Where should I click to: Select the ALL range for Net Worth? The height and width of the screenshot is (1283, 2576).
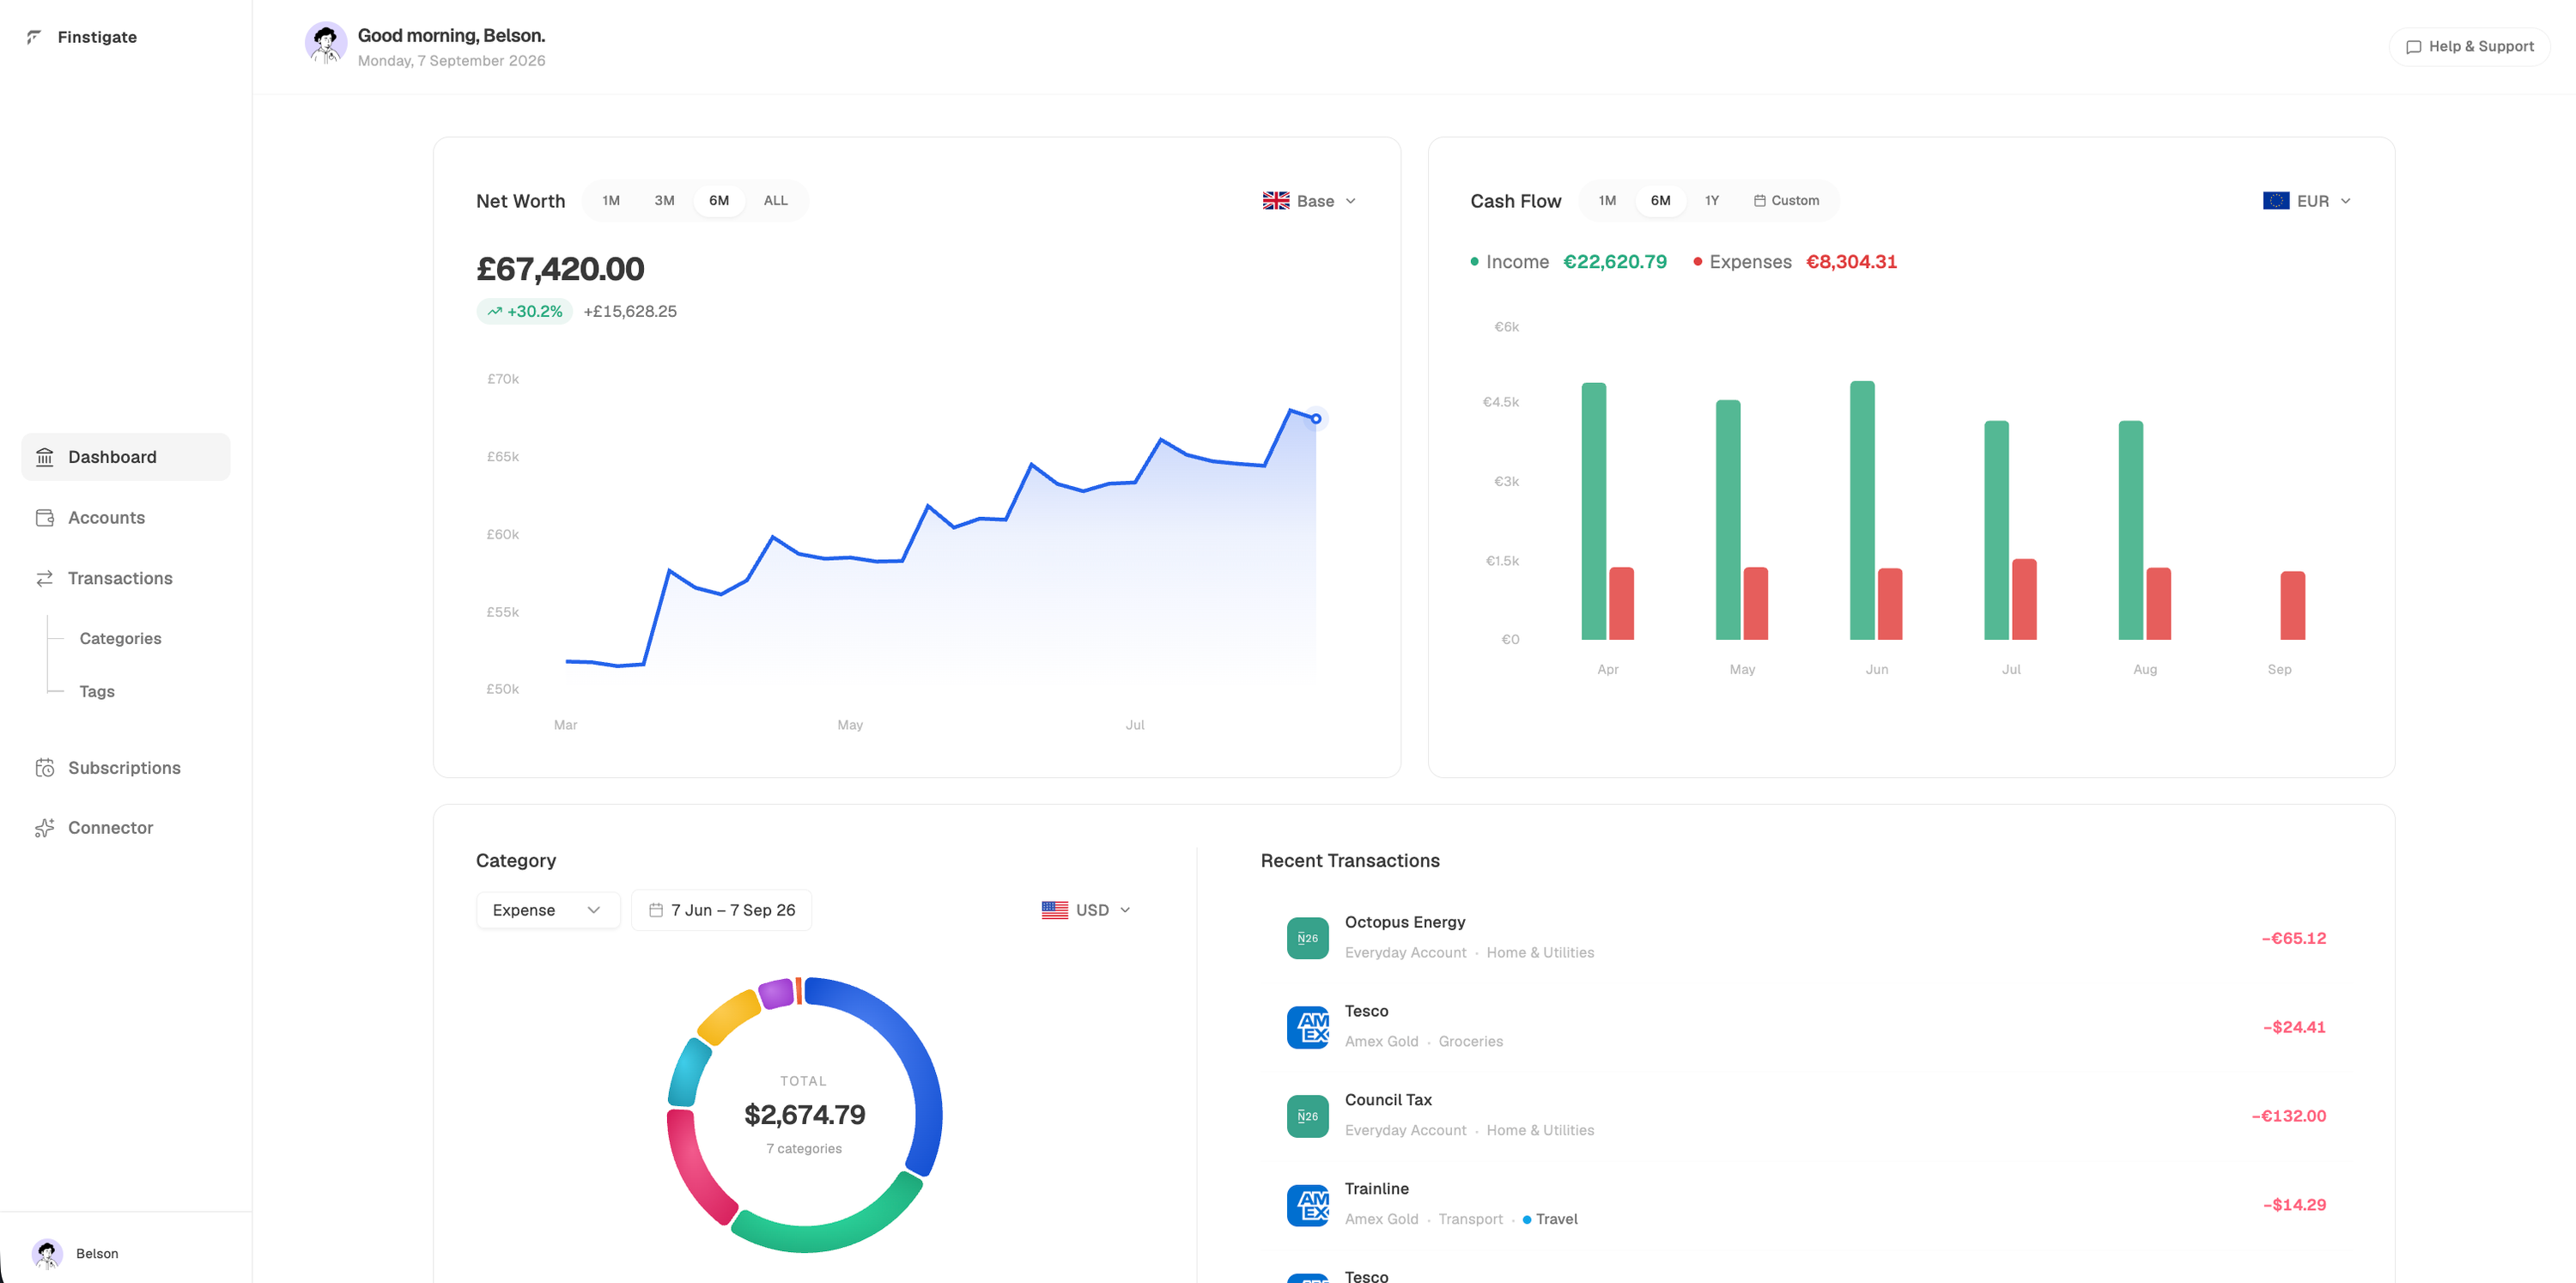pos(775,201)
